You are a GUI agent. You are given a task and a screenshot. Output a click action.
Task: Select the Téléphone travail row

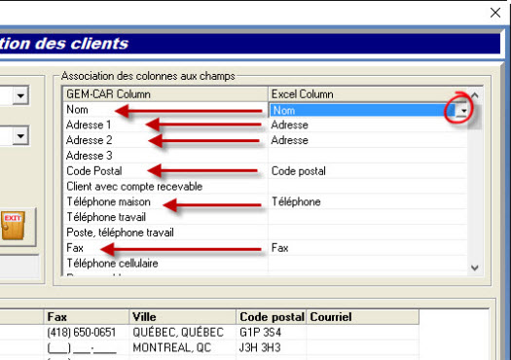tap(165, 217)
